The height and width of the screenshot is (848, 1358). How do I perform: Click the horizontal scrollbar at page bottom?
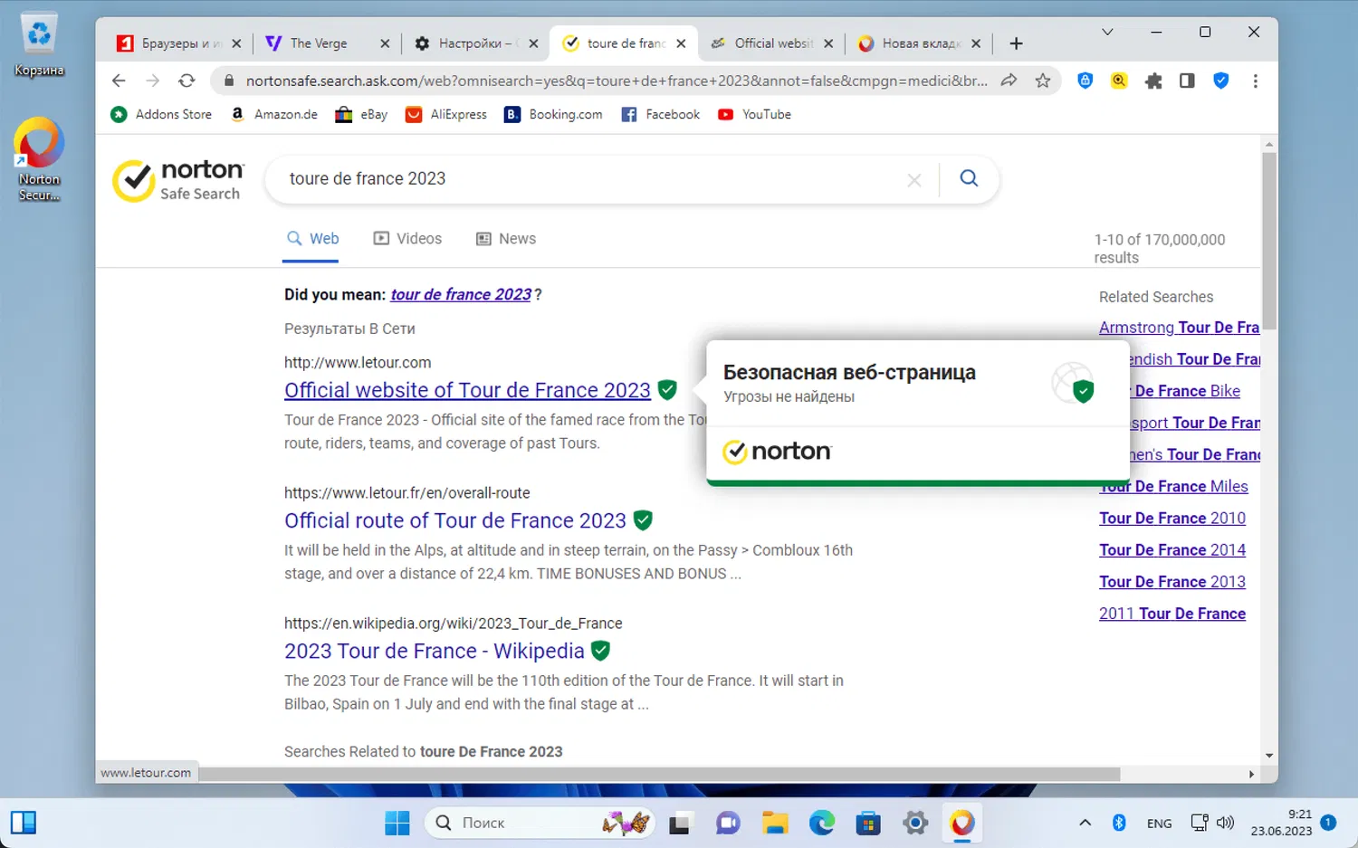pos(659,775)
